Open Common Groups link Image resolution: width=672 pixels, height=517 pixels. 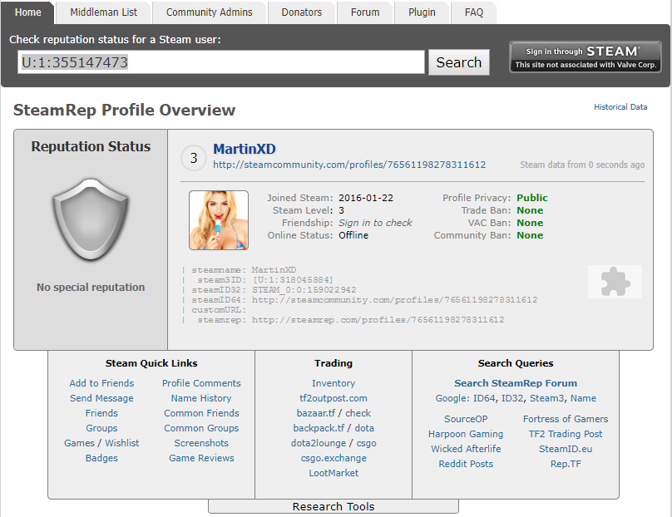point(201,428)
